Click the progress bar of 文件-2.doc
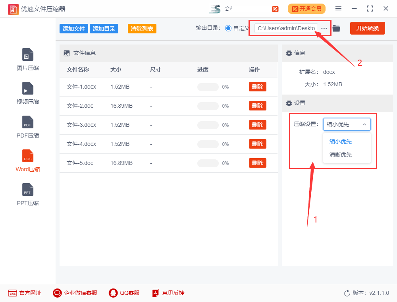Image resolution: width=397 pixels, height=302 pixels. point(208,106)
